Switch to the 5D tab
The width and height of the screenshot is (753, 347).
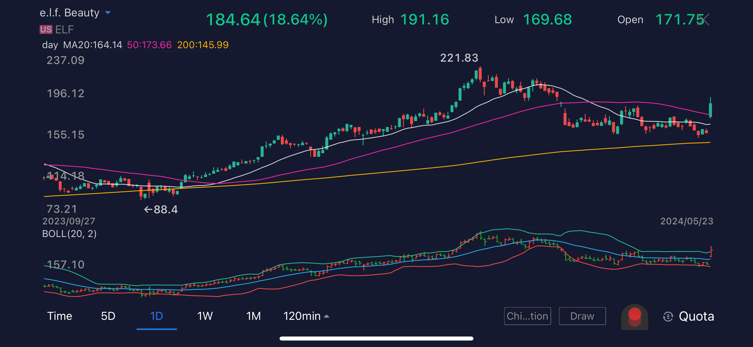click(x=107, y=316)
